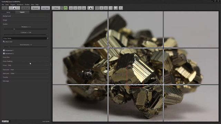The image size is (221, 124).
Task: Click the narrow vertical button right of Close
Action: (x=62, y=8)
